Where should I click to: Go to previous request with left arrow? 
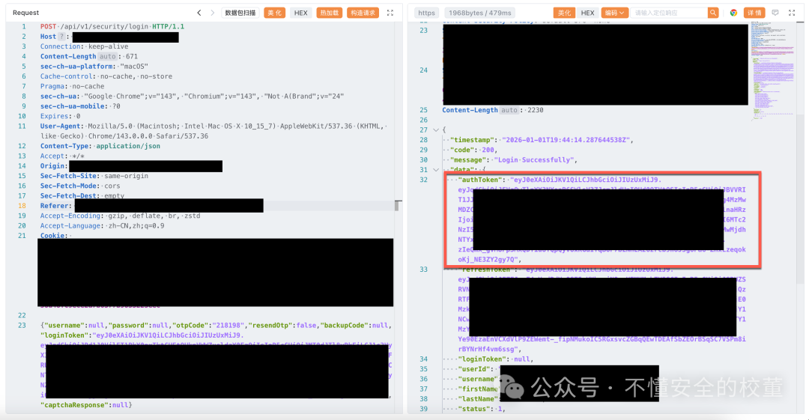coord(199,13)
